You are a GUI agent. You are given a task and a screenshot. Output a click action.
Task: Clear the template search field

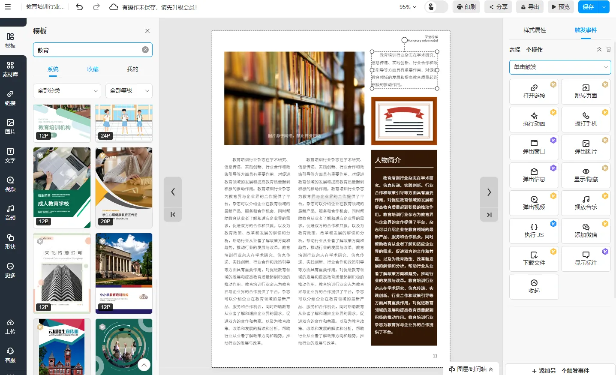145,50
